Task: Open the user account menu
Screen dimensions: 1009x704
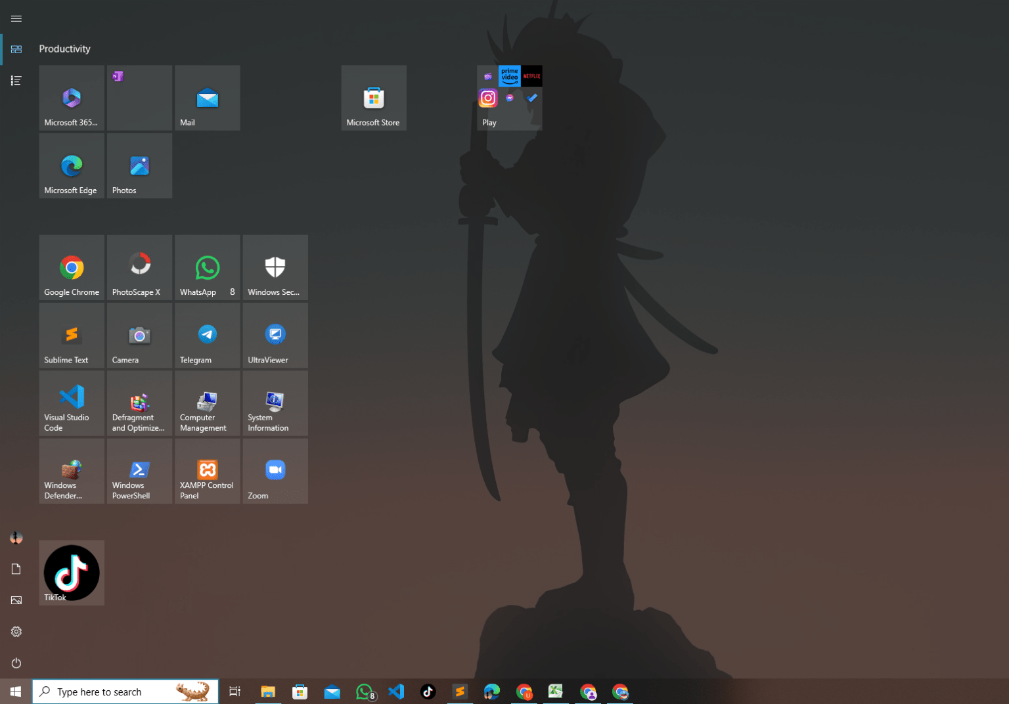Action: tap(16, 537)
